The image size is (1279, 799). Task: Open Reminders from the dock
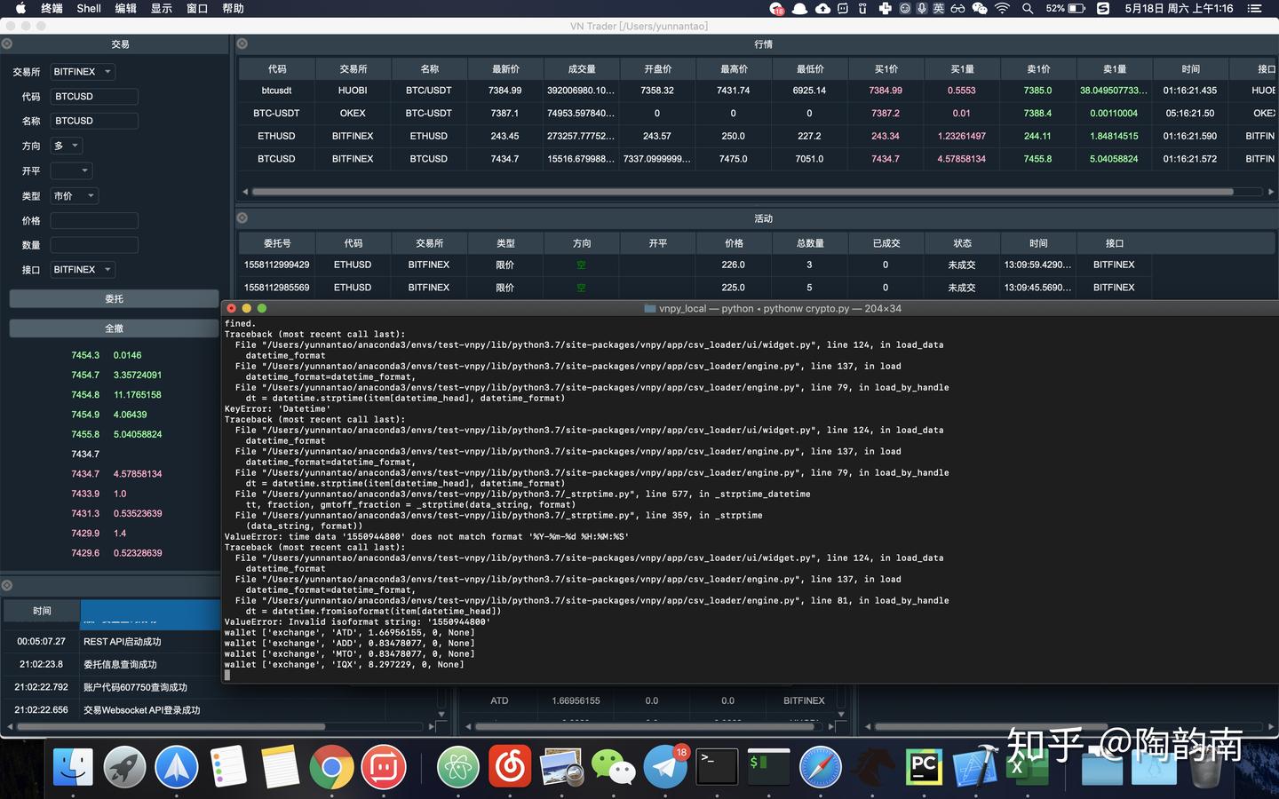[228, 767]
